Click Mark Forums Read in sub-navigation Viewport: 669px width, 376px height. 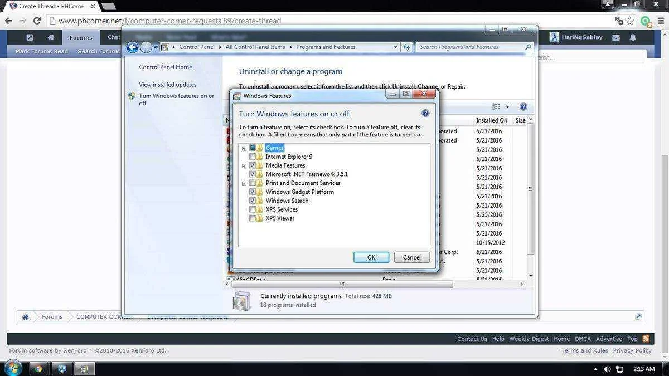(42, 51)
